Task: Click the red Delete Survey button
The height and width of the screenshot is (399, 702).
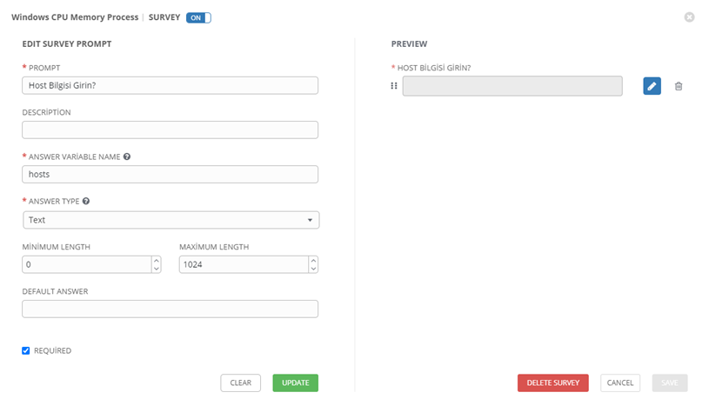Action: coord(553,382)
